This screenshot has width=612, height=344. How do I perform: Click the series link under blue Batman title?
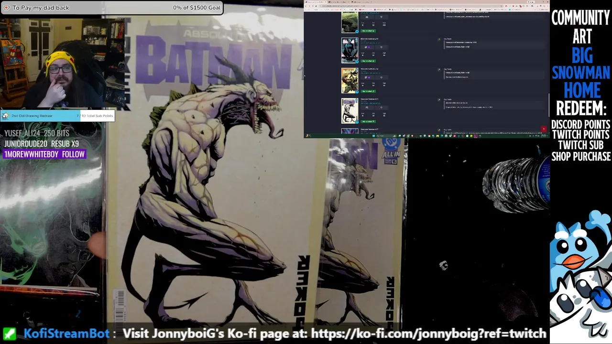pyautogui.click(x=371, y=43)
